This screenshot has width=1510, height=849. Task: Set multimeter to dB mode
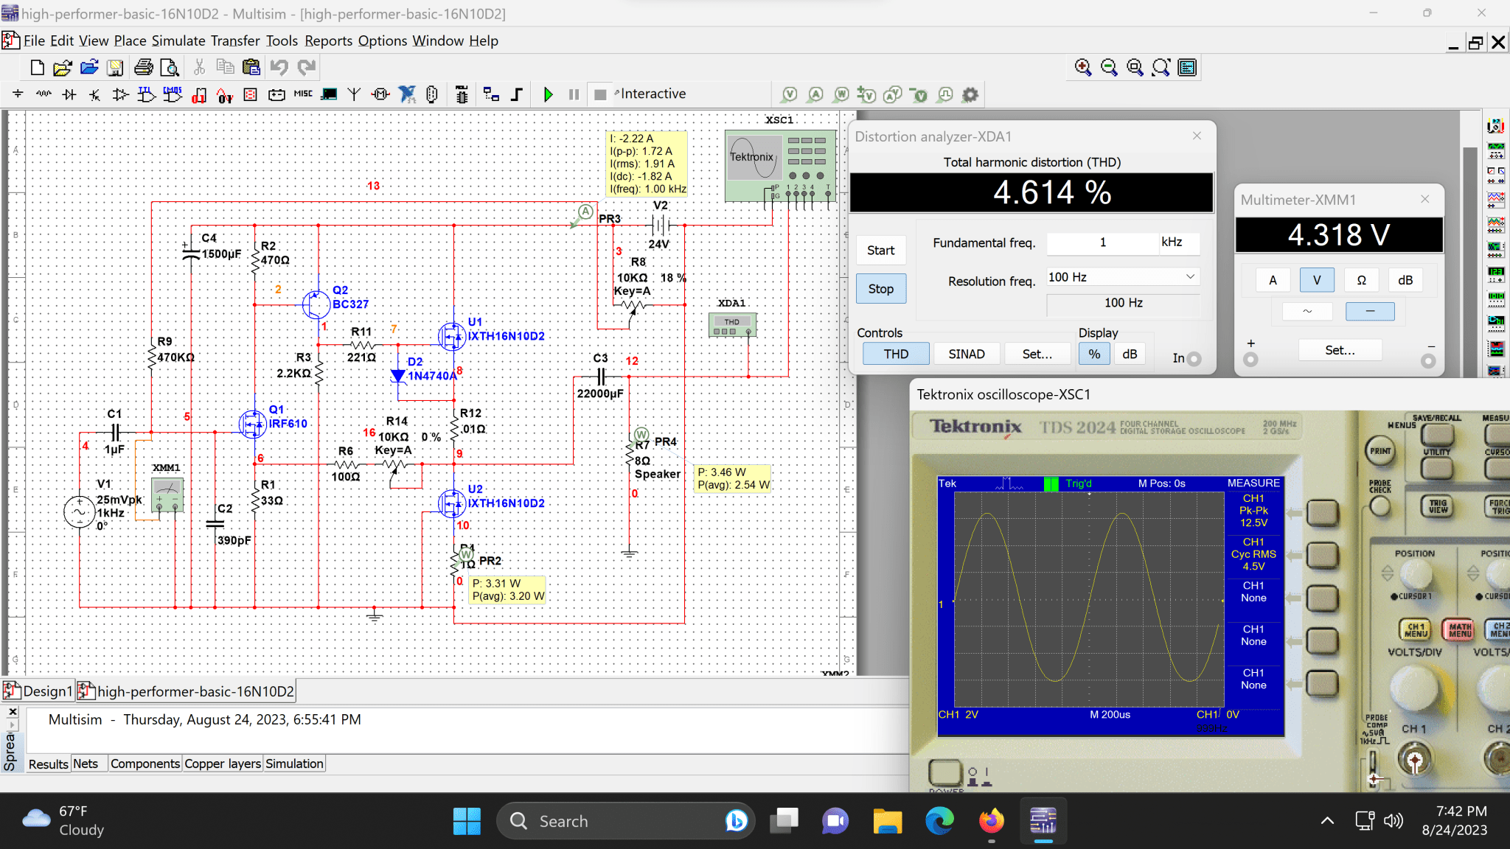[x=1405, y=280]
